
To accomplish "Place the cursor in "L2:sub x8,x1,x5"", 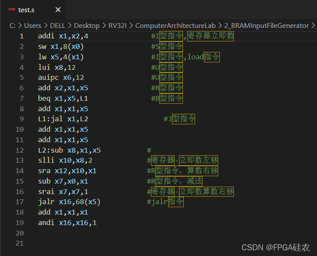I will click(69, 150).
